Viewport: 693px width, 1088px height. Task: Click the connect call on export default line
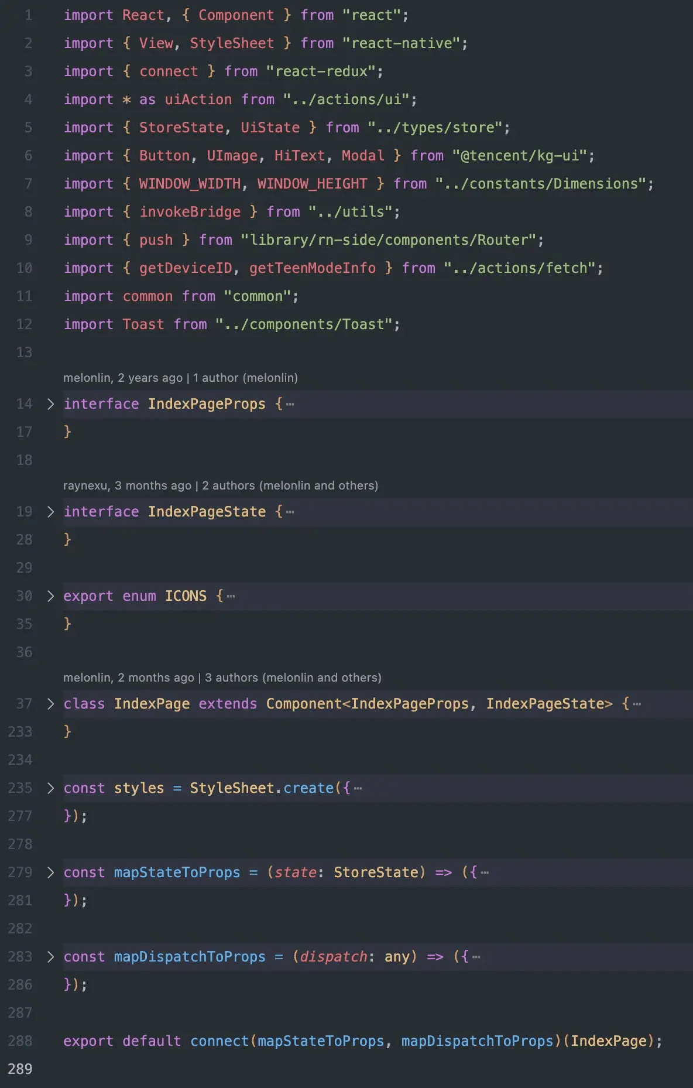click(219, 1041)
